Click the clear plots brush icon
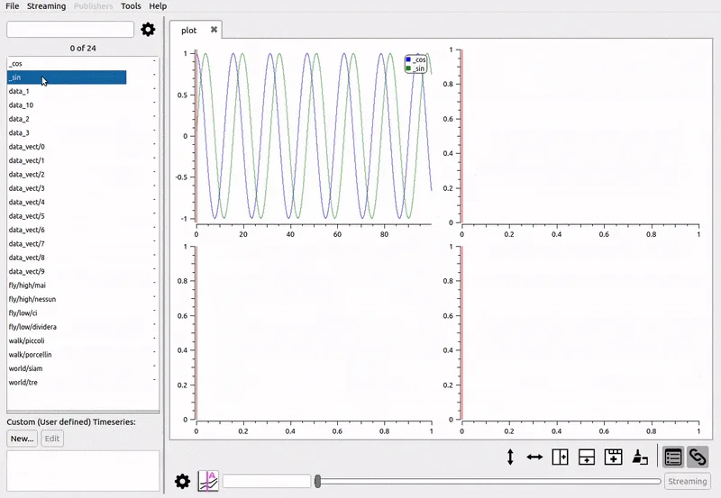Screen dimensions: 721x498 (x=639, y=457)
